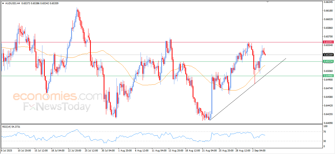Screen dimensions: 335x154
Task: Click the 15 Jul 12:00 time label
Action: coord(41,151)
